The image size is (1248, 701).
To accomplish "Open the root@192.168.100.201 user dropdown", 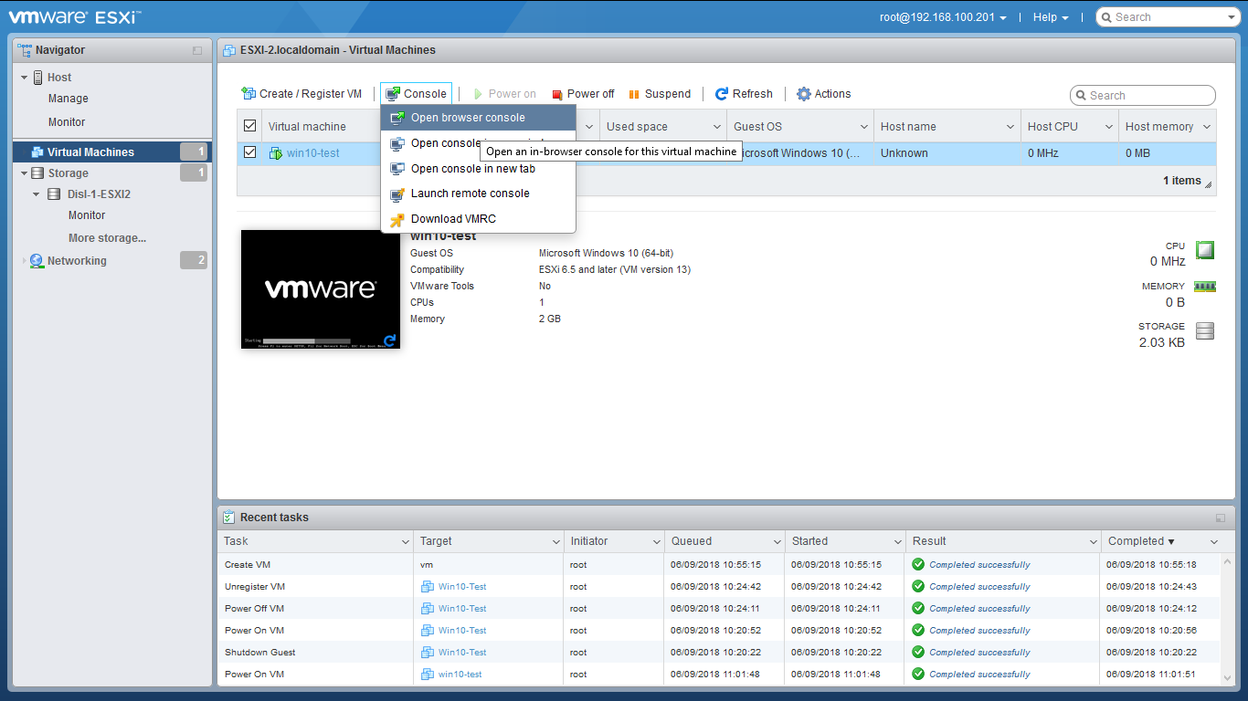I will 944,17.
